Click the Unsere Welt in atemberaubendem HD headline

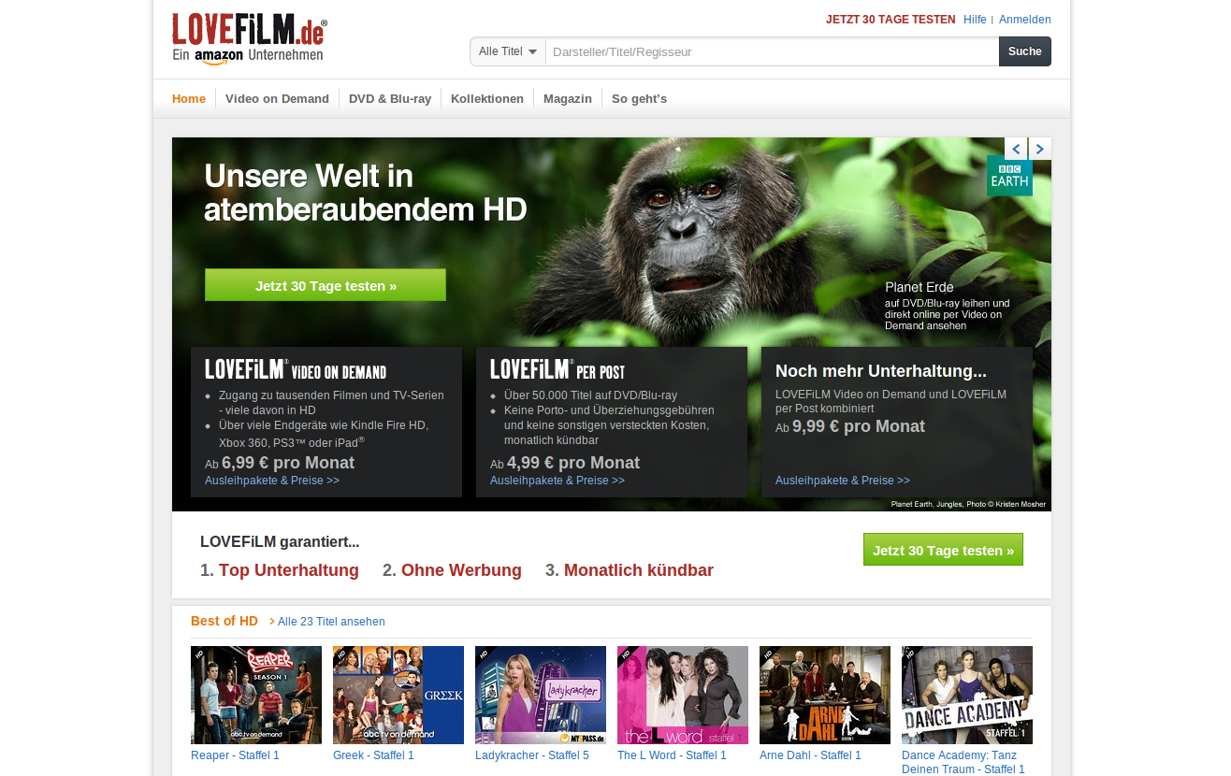coord(366,193)
